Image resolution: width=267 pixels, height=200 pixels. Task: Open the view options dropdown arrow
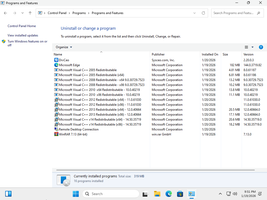(252, 47)
